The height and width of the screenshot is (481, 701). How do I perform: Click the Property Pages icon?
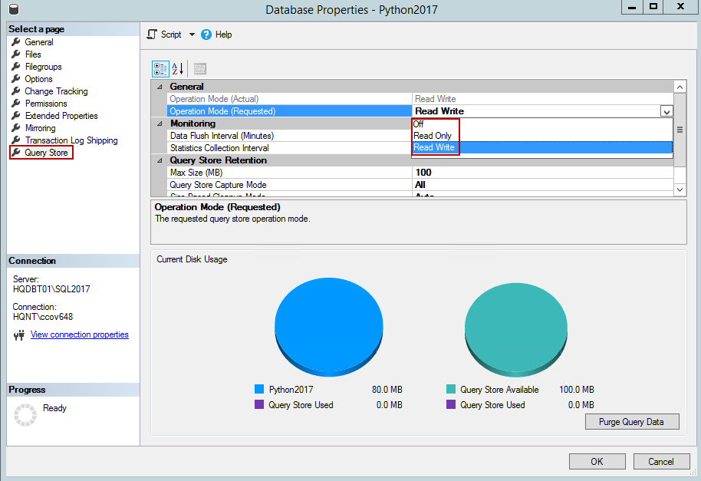coord(200,68)
